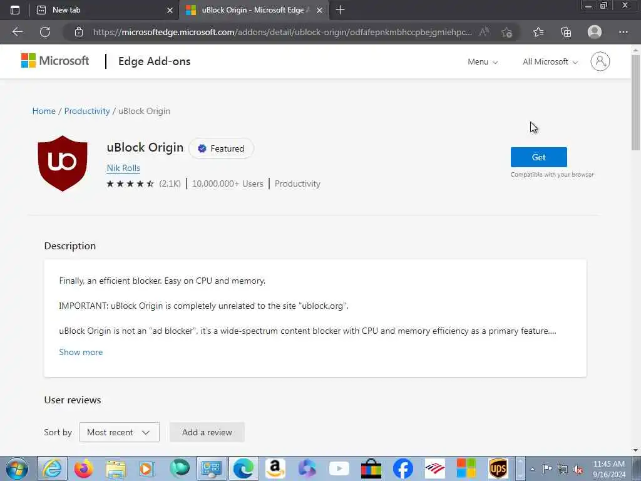The height and width of the screenshot is (481, 641).
Task: Open Windows Media Player taskbar icon
Action: (x=146, y=468)
